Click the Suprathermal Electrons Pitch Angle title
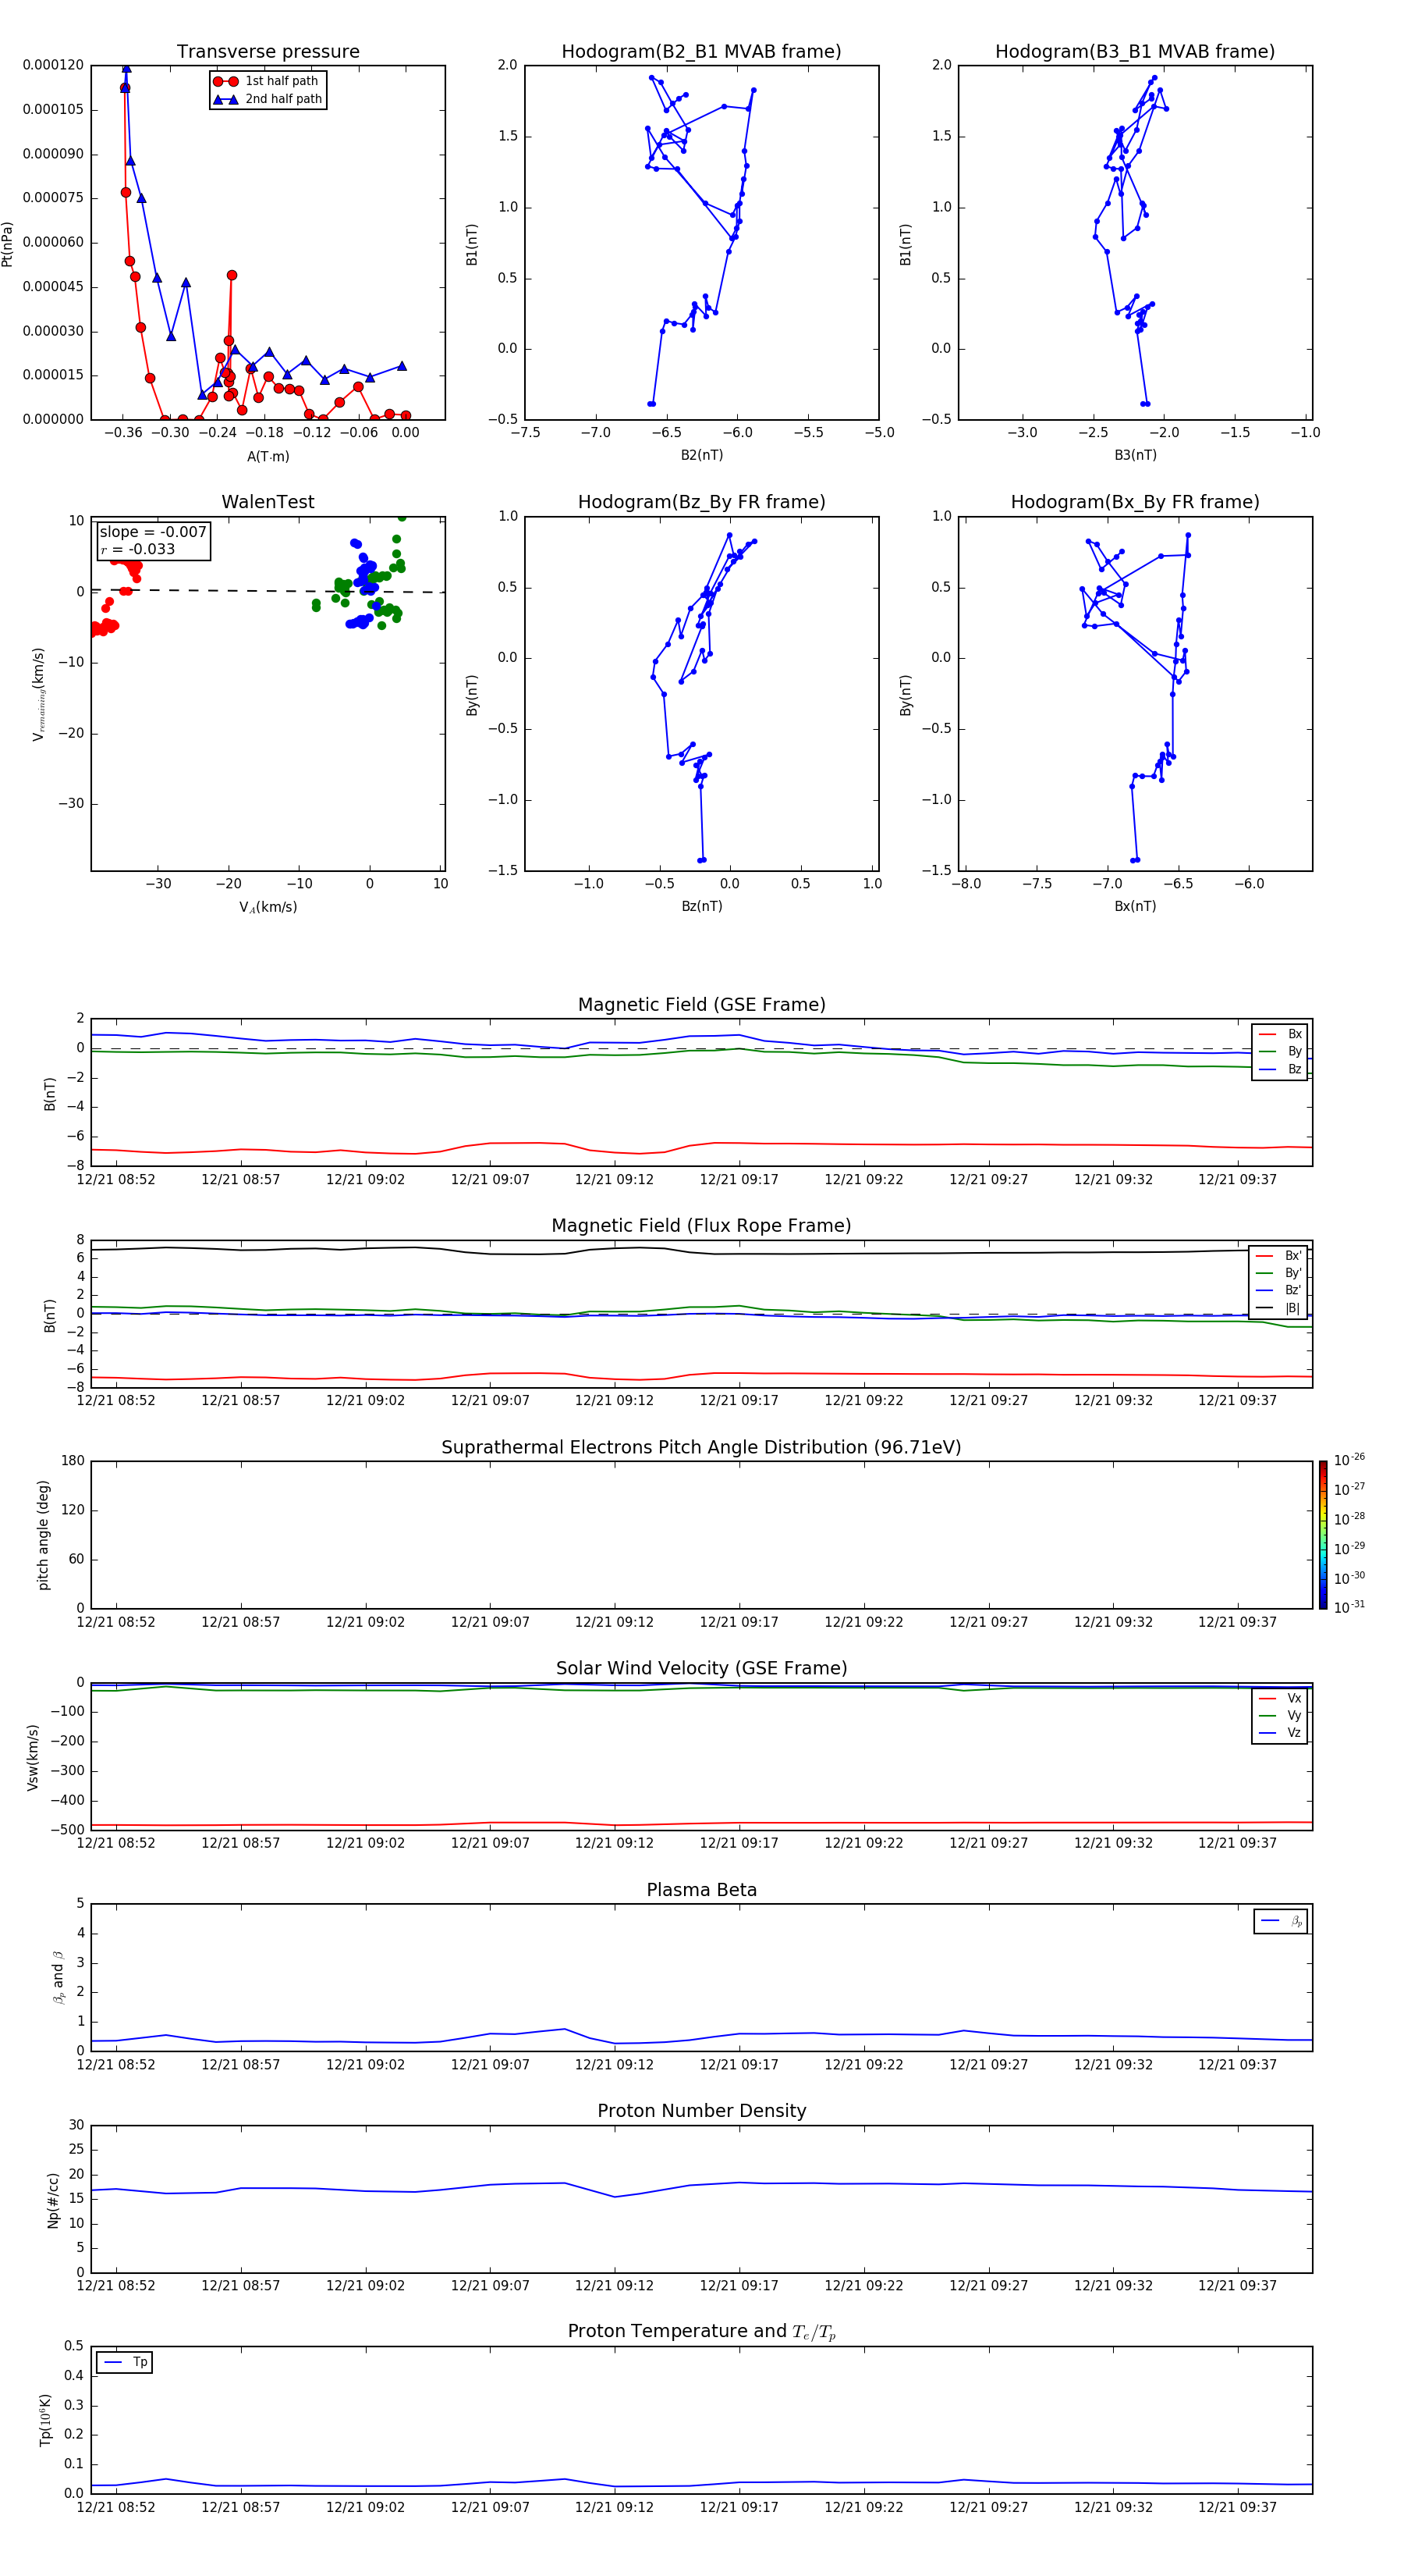Viewport: 1404px width, 2576px height. (x=701, y=1447)
